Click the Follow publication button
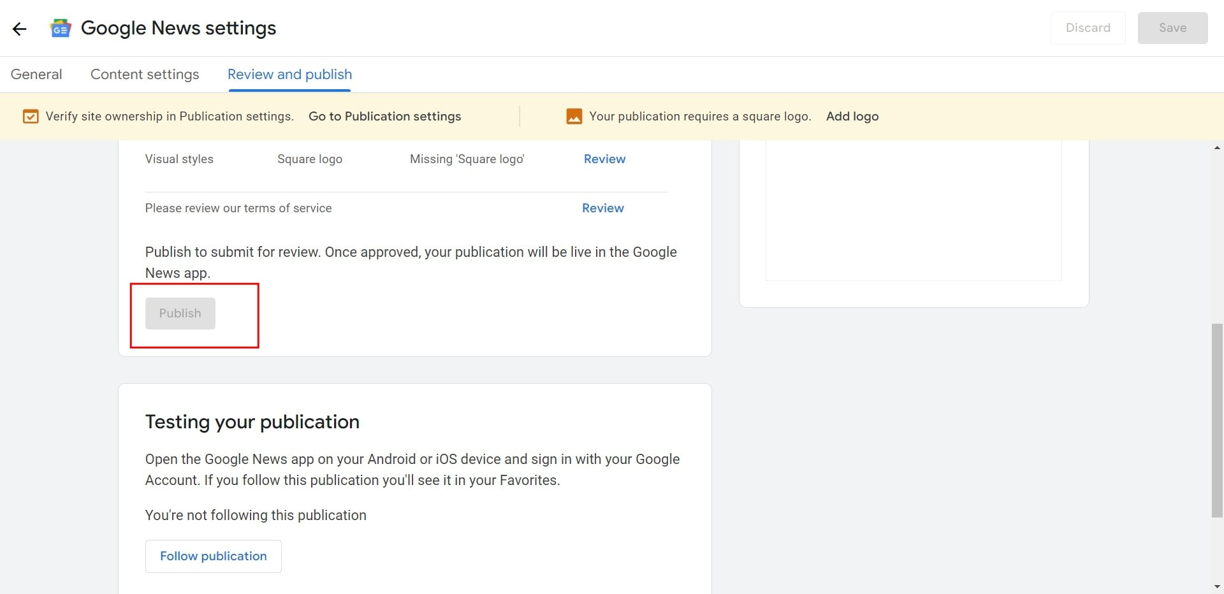 pos(214,556)
